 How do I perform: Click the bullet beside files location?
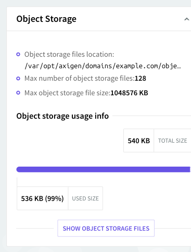pyautogui.click(x=18, y=54)
